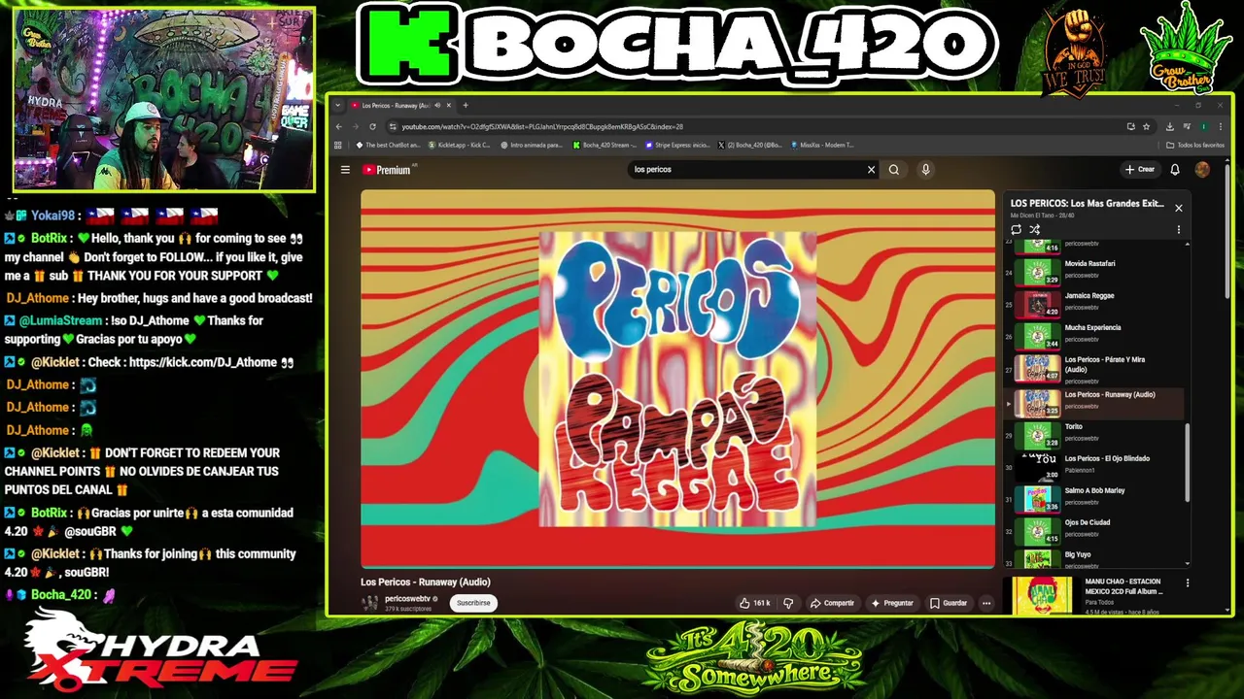Open the YouTube account avatar menu
The height and width of the screenshot is (699, 1244).
click(x=1202, y=170)
